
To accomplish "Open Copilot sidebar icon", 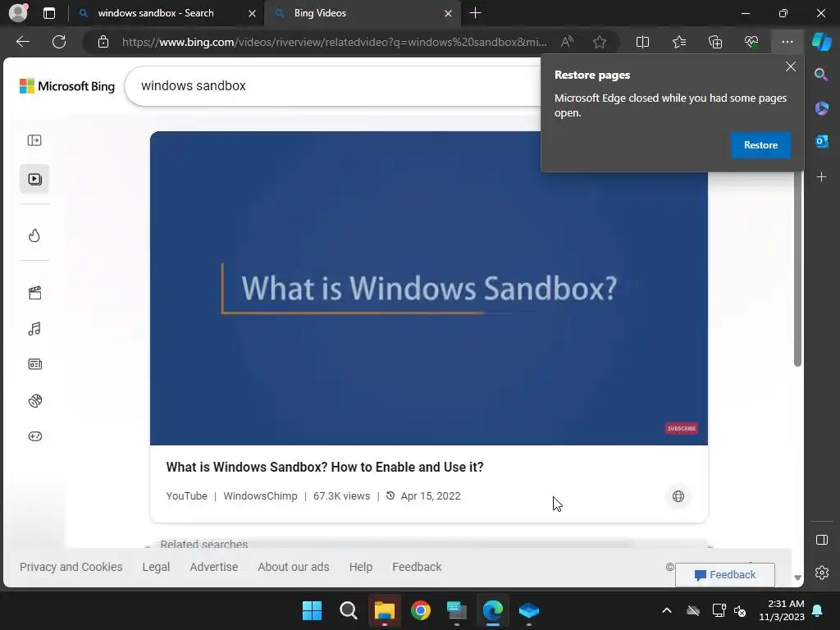I will [x=822, y=42].
